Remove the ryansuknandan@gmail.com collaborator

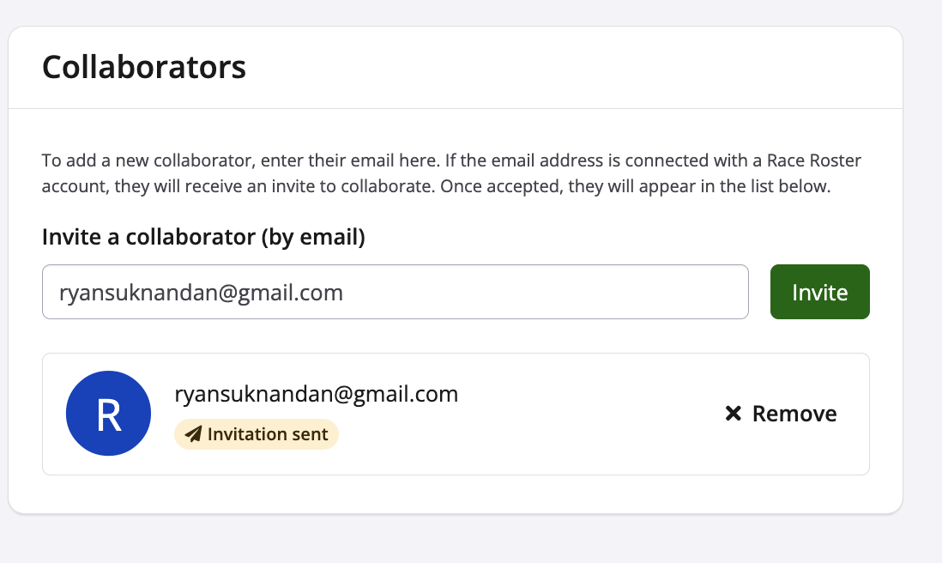point(781,414)
